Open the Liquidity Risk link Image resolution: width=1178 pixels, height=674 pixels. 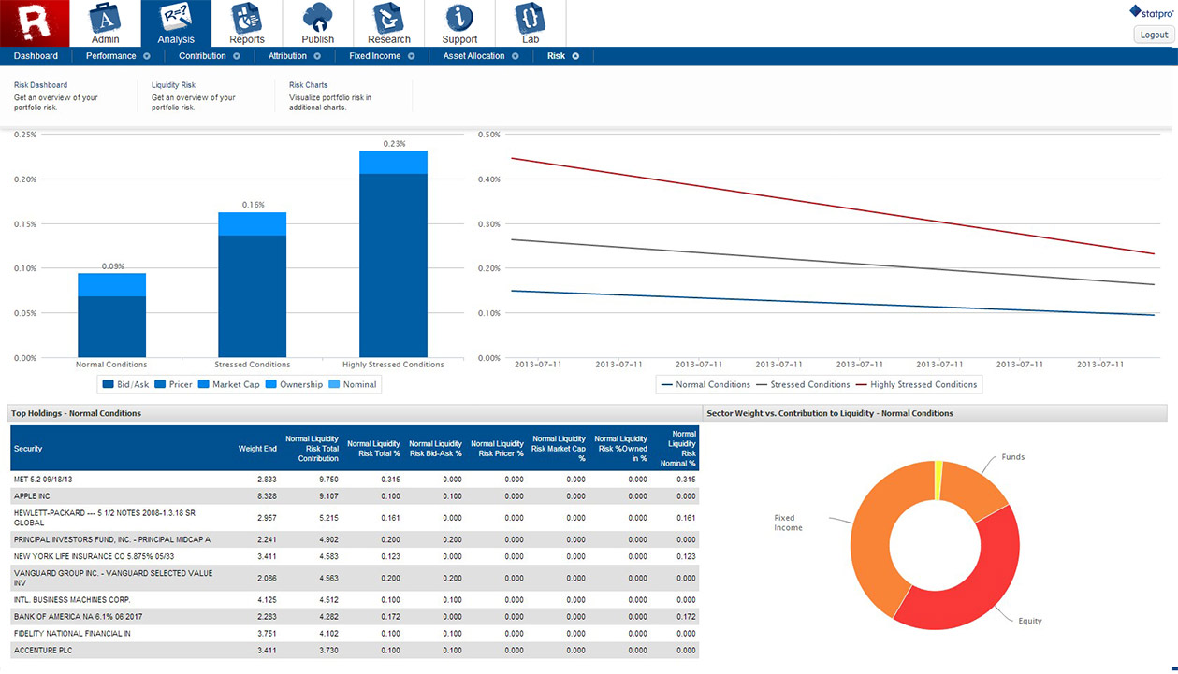click(x=173, y=85)
